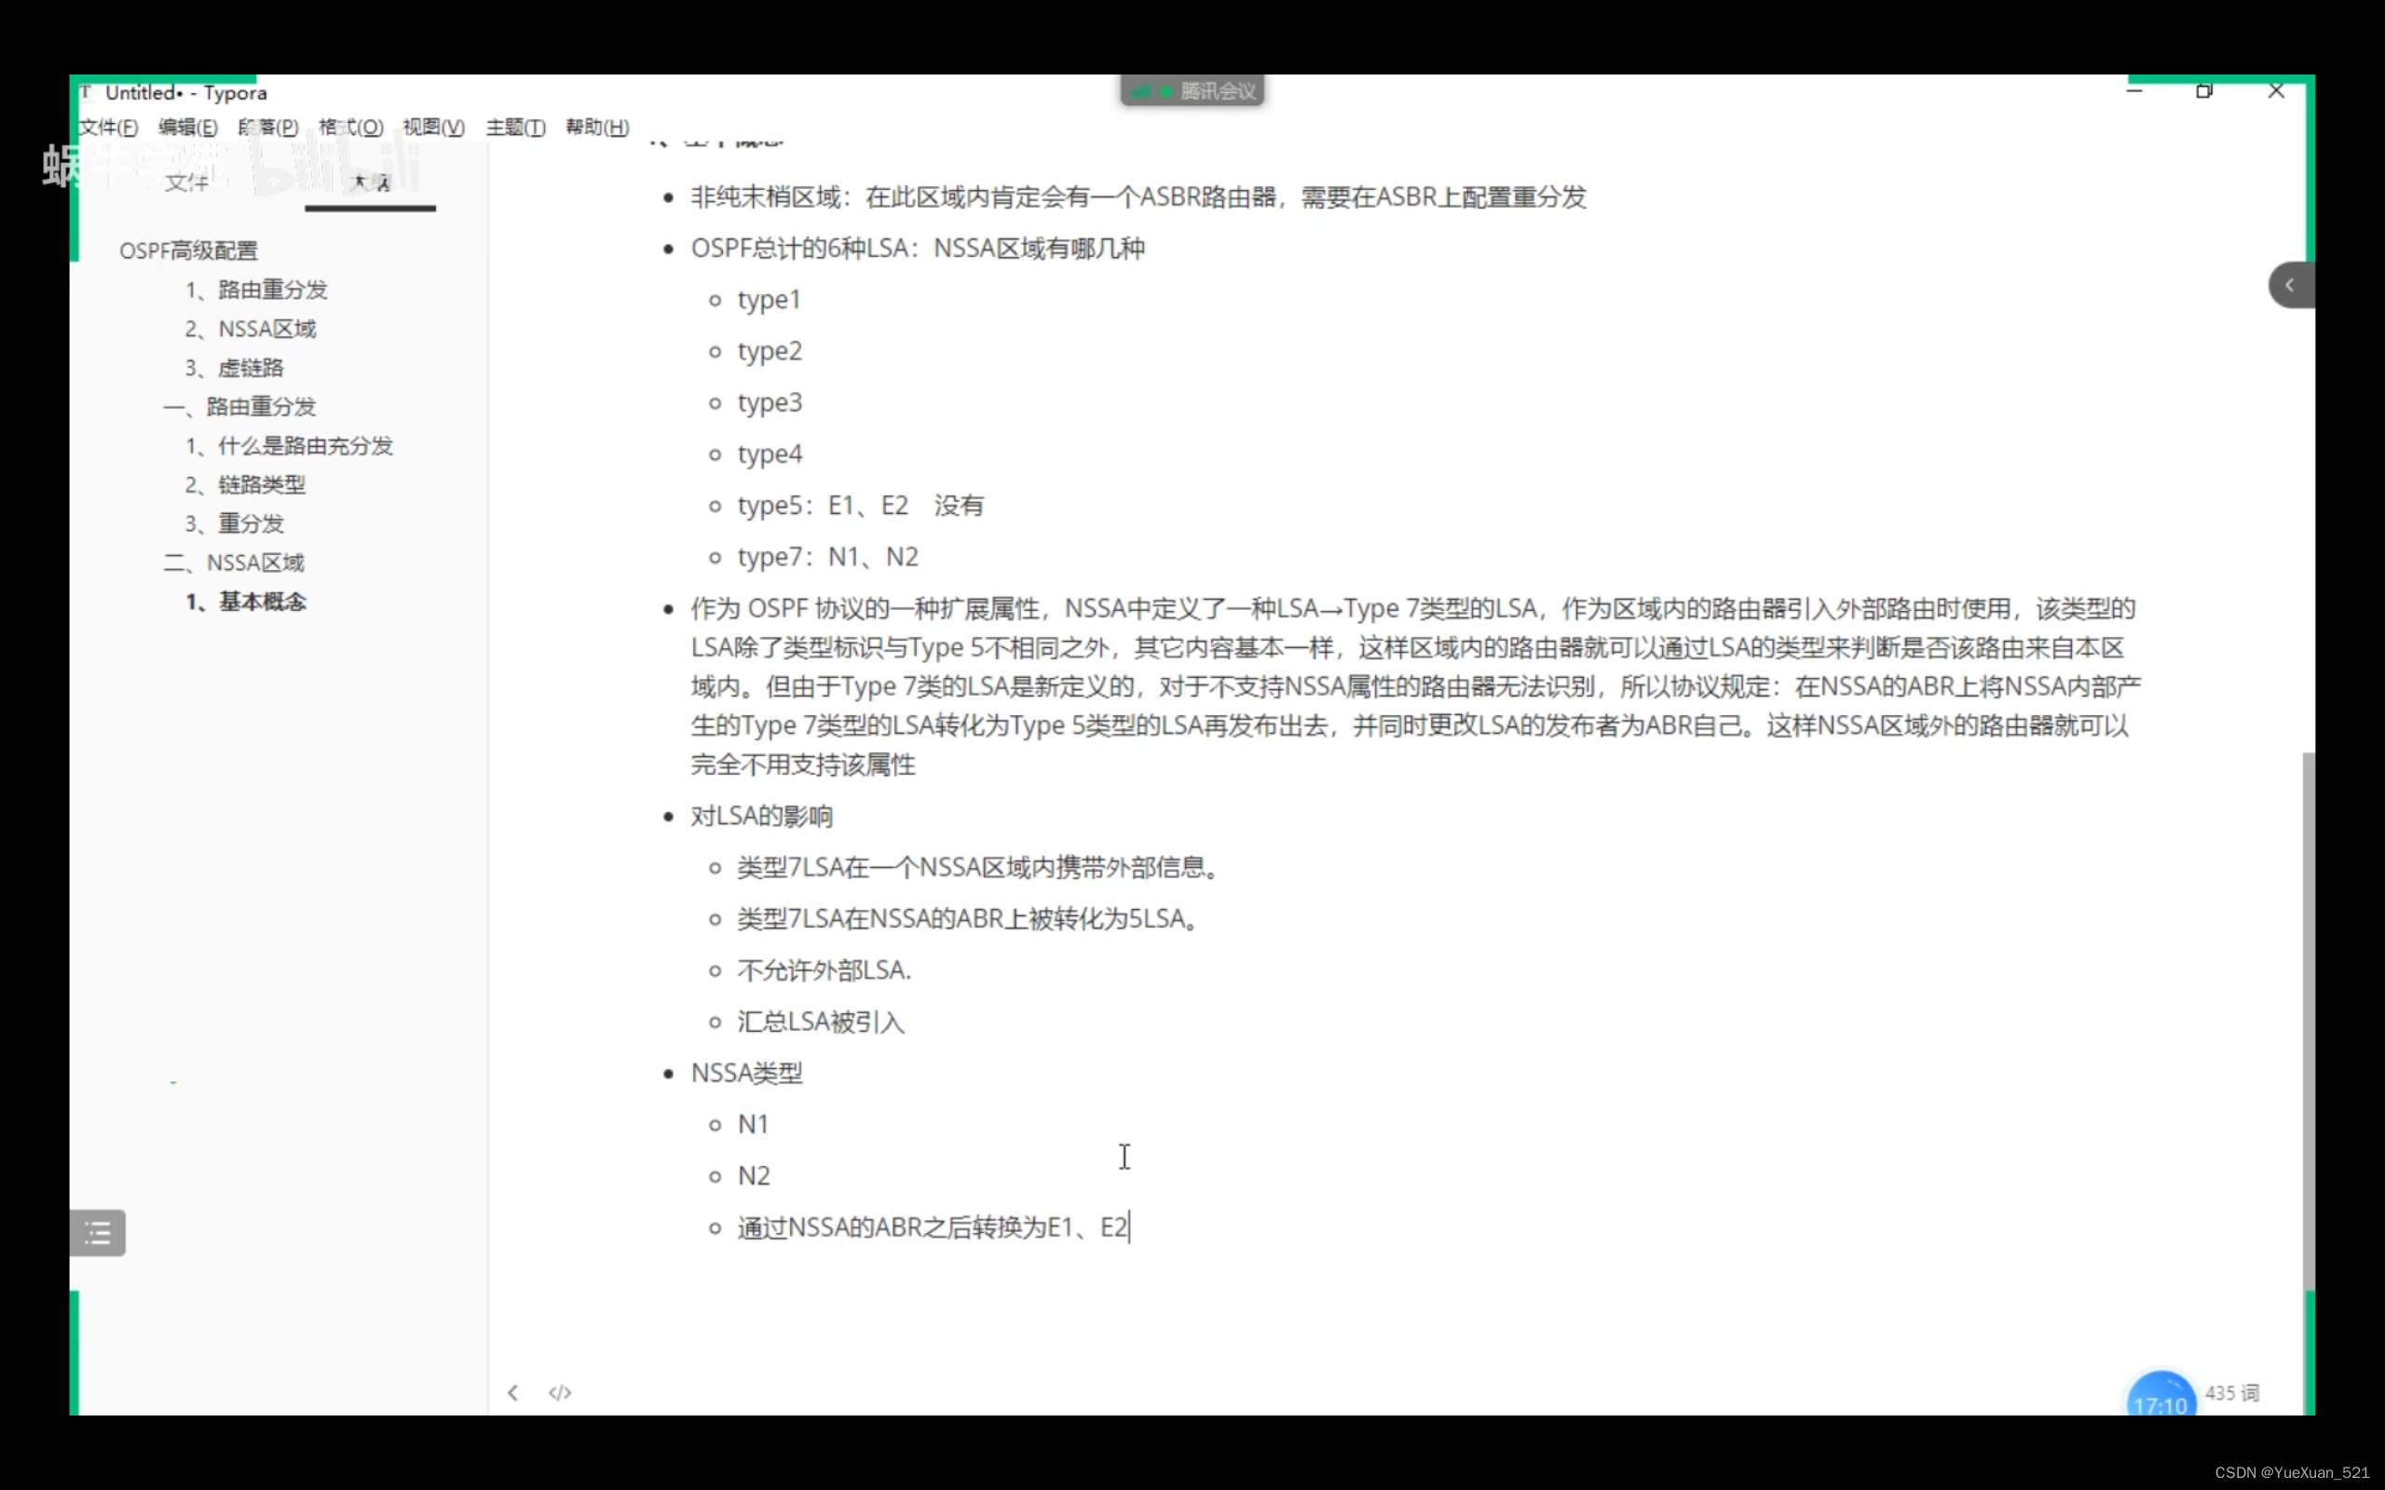Viewport: 2385px width, 1490px height.
Task: Select outline item 1、基本概念
Action: [245, 602]
